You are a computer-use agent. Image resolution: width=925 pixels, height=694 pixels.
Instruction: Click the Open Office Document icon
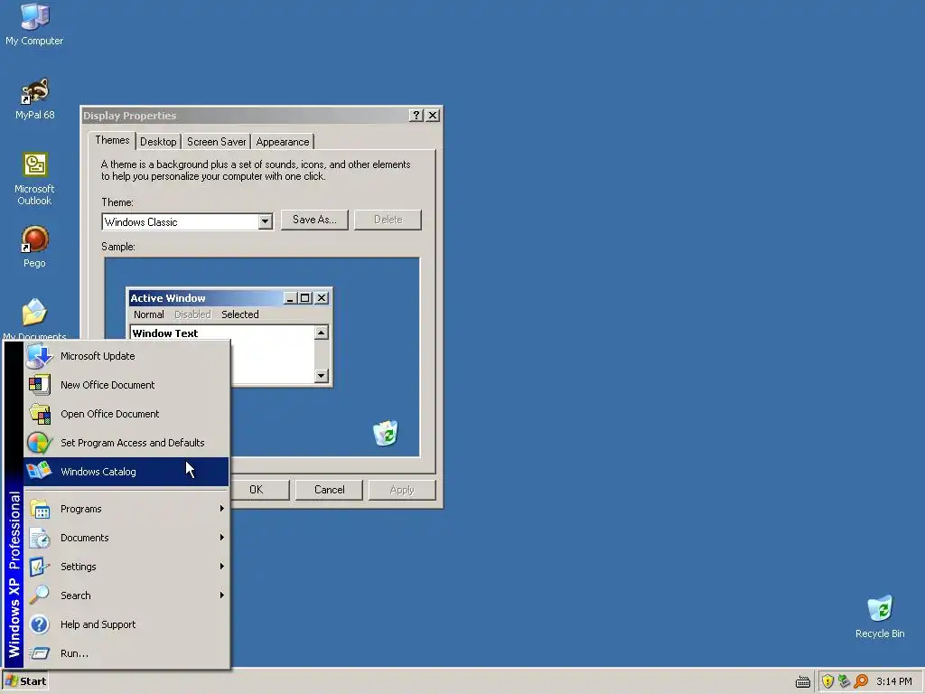pos(40,414)
